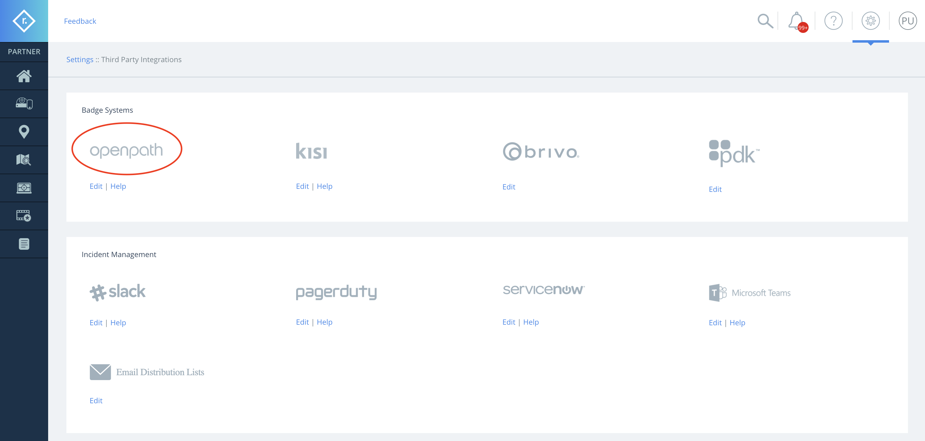This screenshot has width=925, height=441.
Task: Click the Rhombus logo in corner
Action: [x=24, y=21]
